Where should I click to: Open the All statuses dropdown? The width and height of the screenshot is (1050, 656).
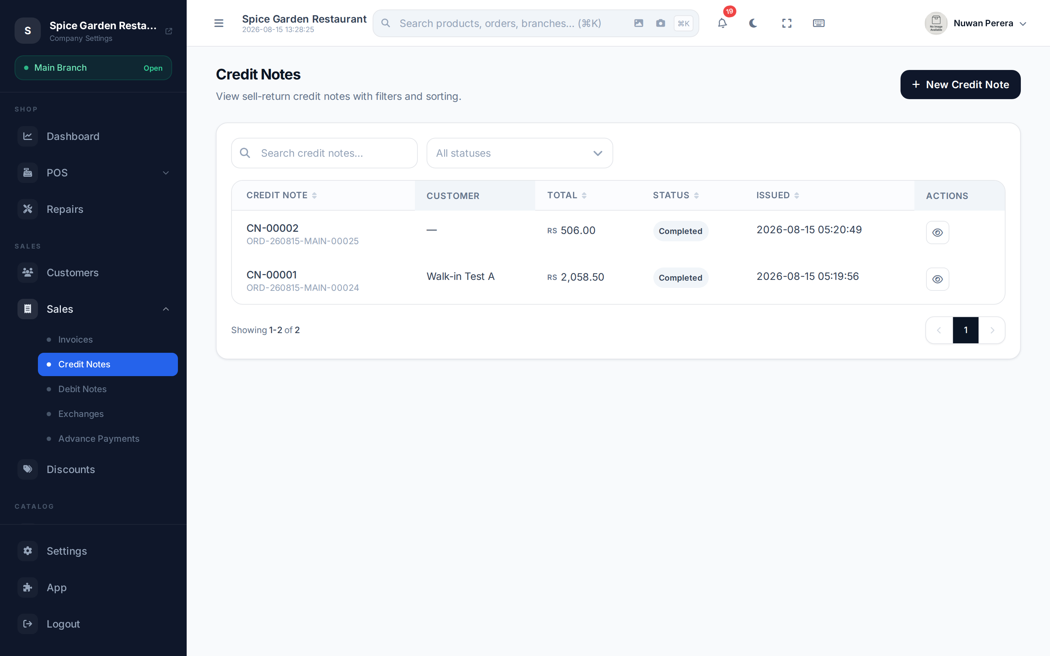520,153
